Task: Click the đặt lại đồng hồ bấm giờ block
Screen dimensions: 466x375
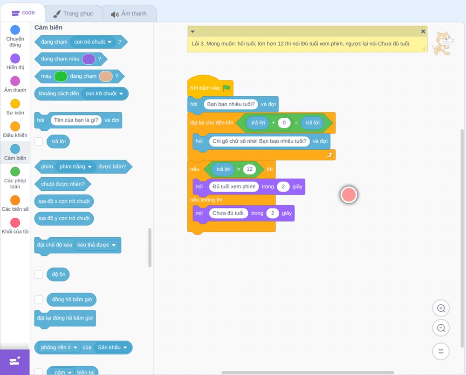Action: [x=65, y=318]
